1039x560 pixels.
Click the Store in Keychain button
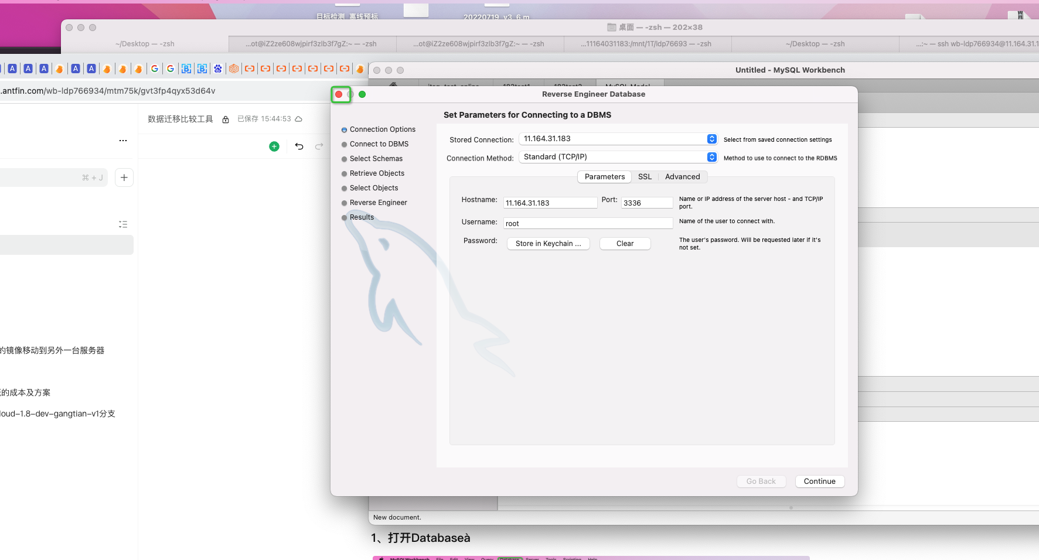point(549,244)
